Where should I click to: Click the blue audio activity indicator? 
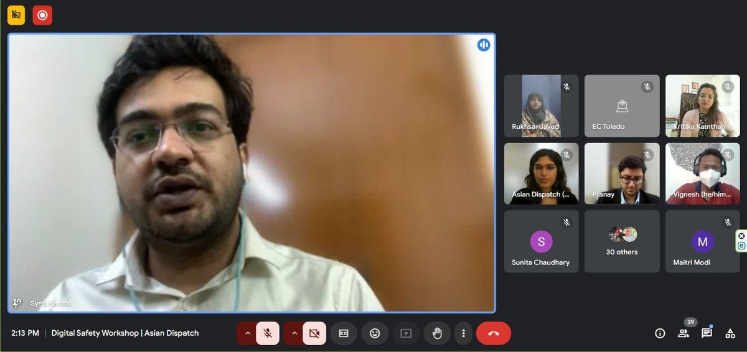[x=484, y=45]
